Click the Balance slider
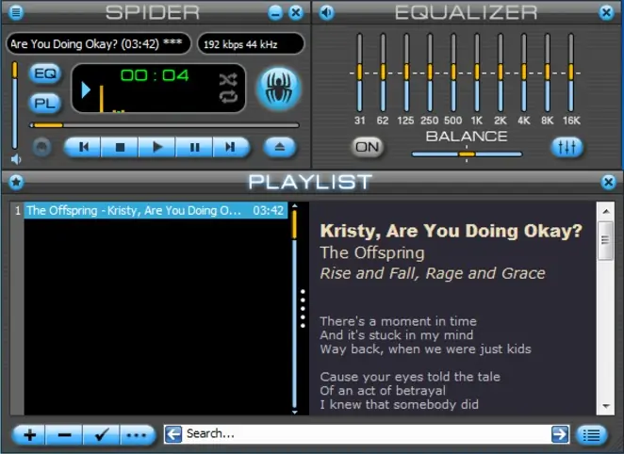 point(467,154)
